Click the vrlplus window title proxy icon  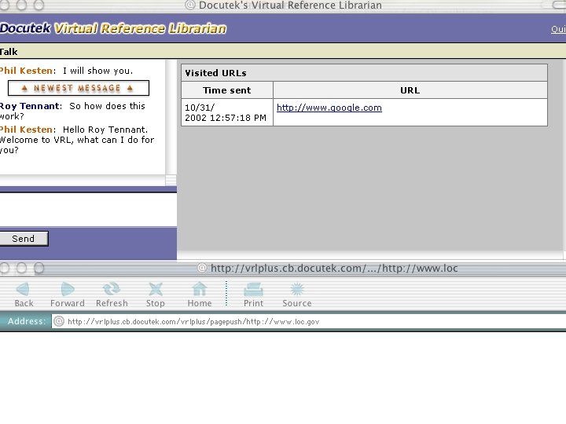coord(202,268)
